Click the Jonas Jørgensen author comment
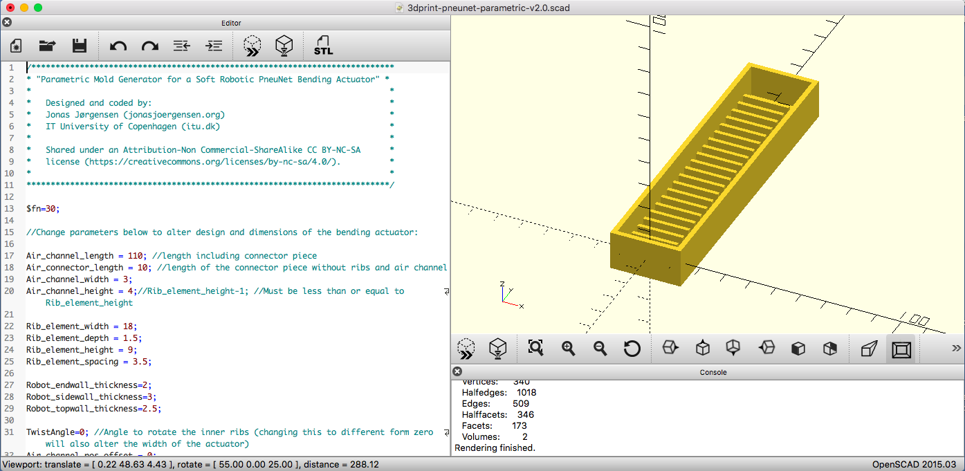The image size is (965, 471). (x=135, y=115)
